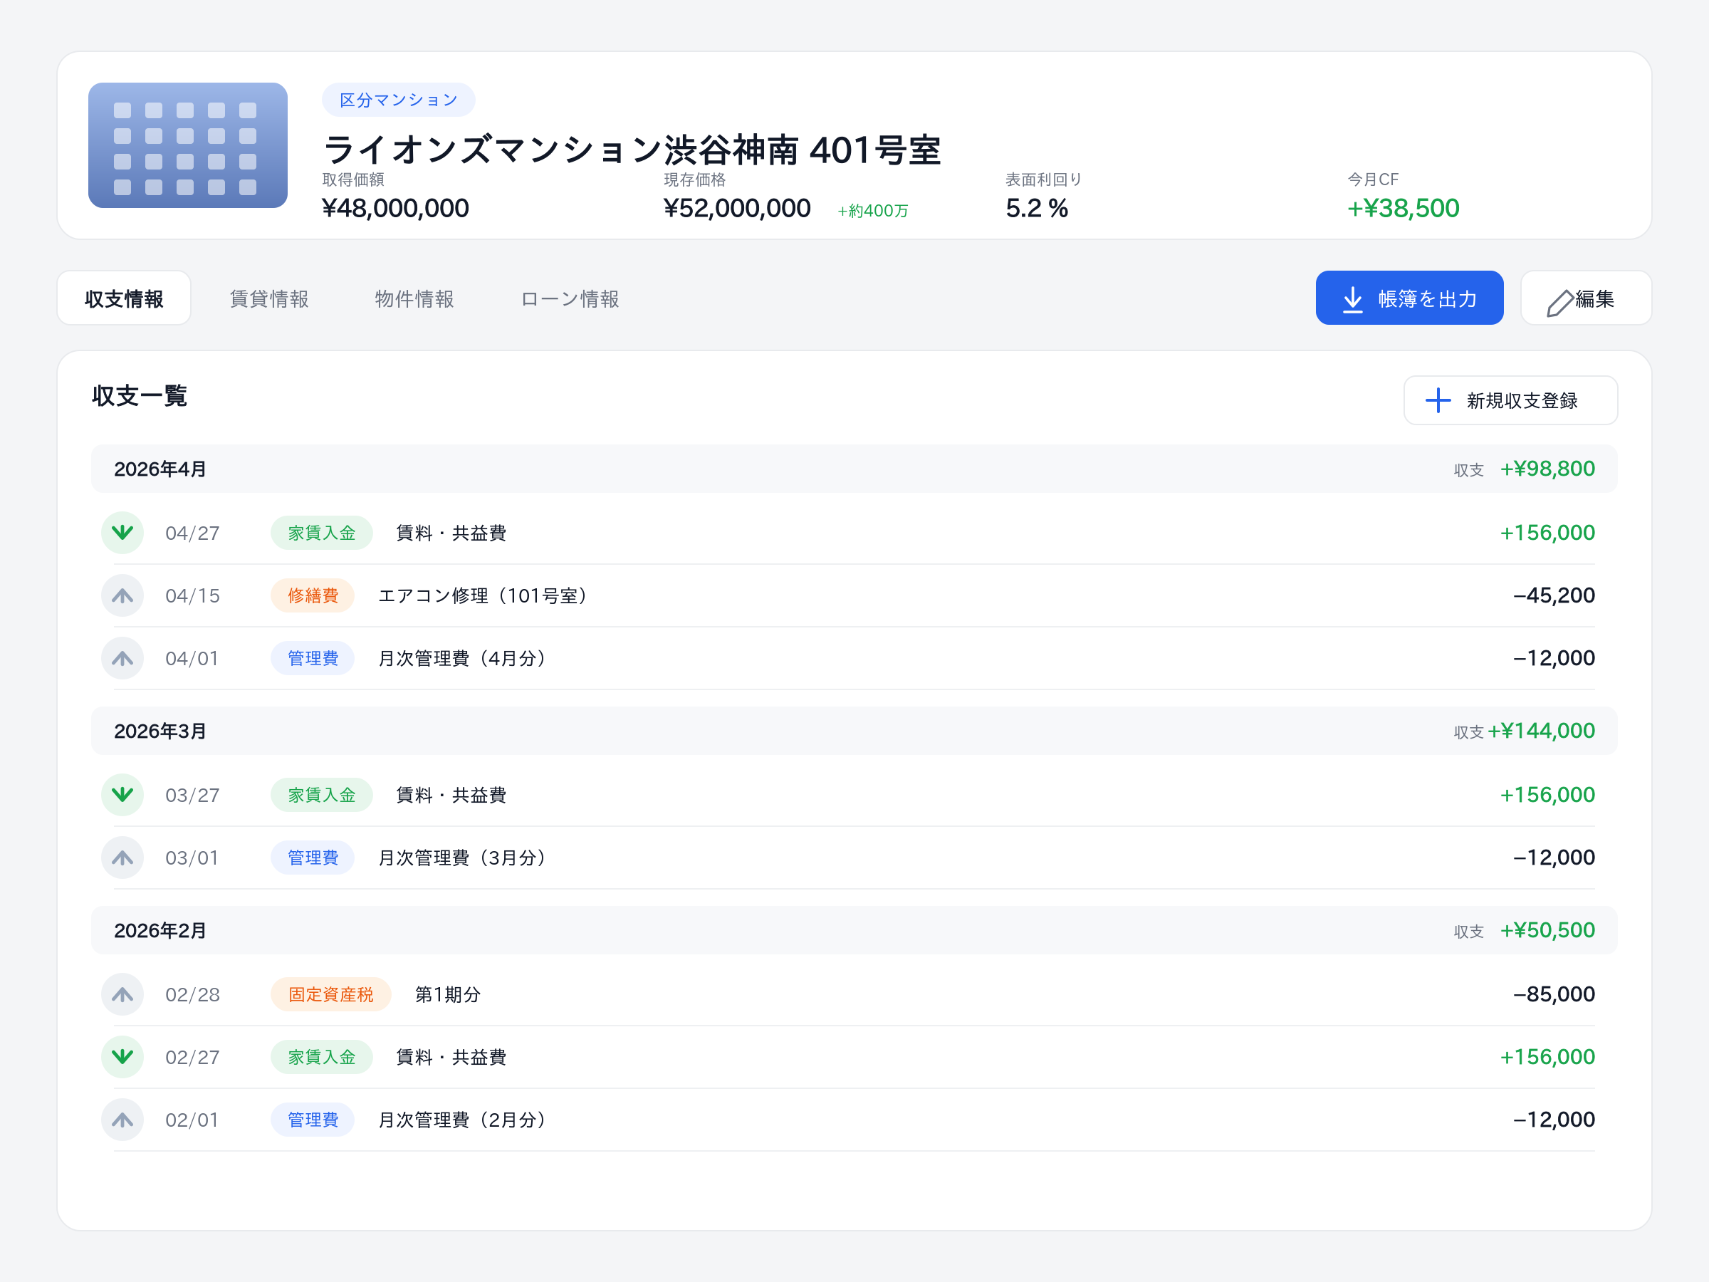Open the 物件情報 tab
1709x1282 pixels.
(414, 298)
